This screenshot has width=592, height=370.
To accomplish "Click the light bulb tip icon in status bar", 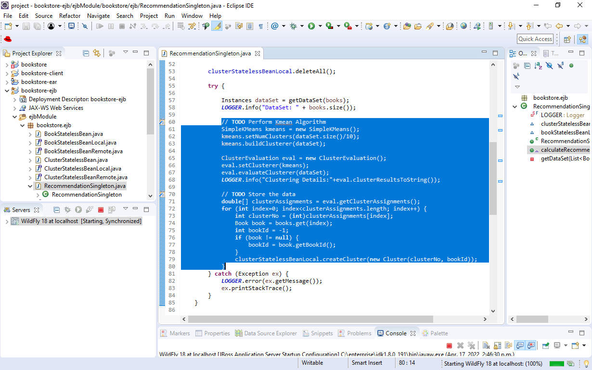I will pos(586,364).
